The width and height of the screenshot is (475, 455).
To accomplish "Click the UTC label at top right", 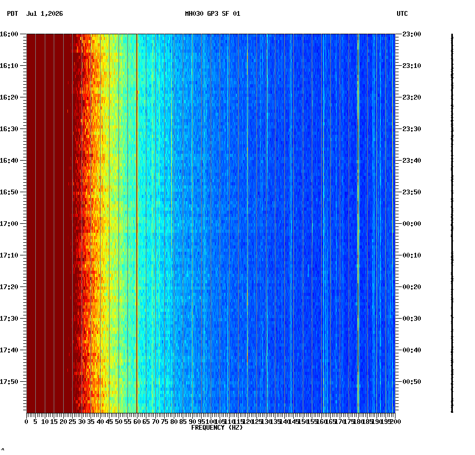I will (402, 14).
